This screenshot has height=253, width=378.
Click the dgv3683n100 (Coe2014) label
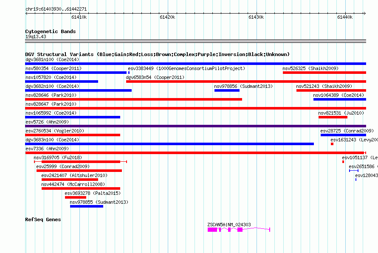(x=52, y=140)
